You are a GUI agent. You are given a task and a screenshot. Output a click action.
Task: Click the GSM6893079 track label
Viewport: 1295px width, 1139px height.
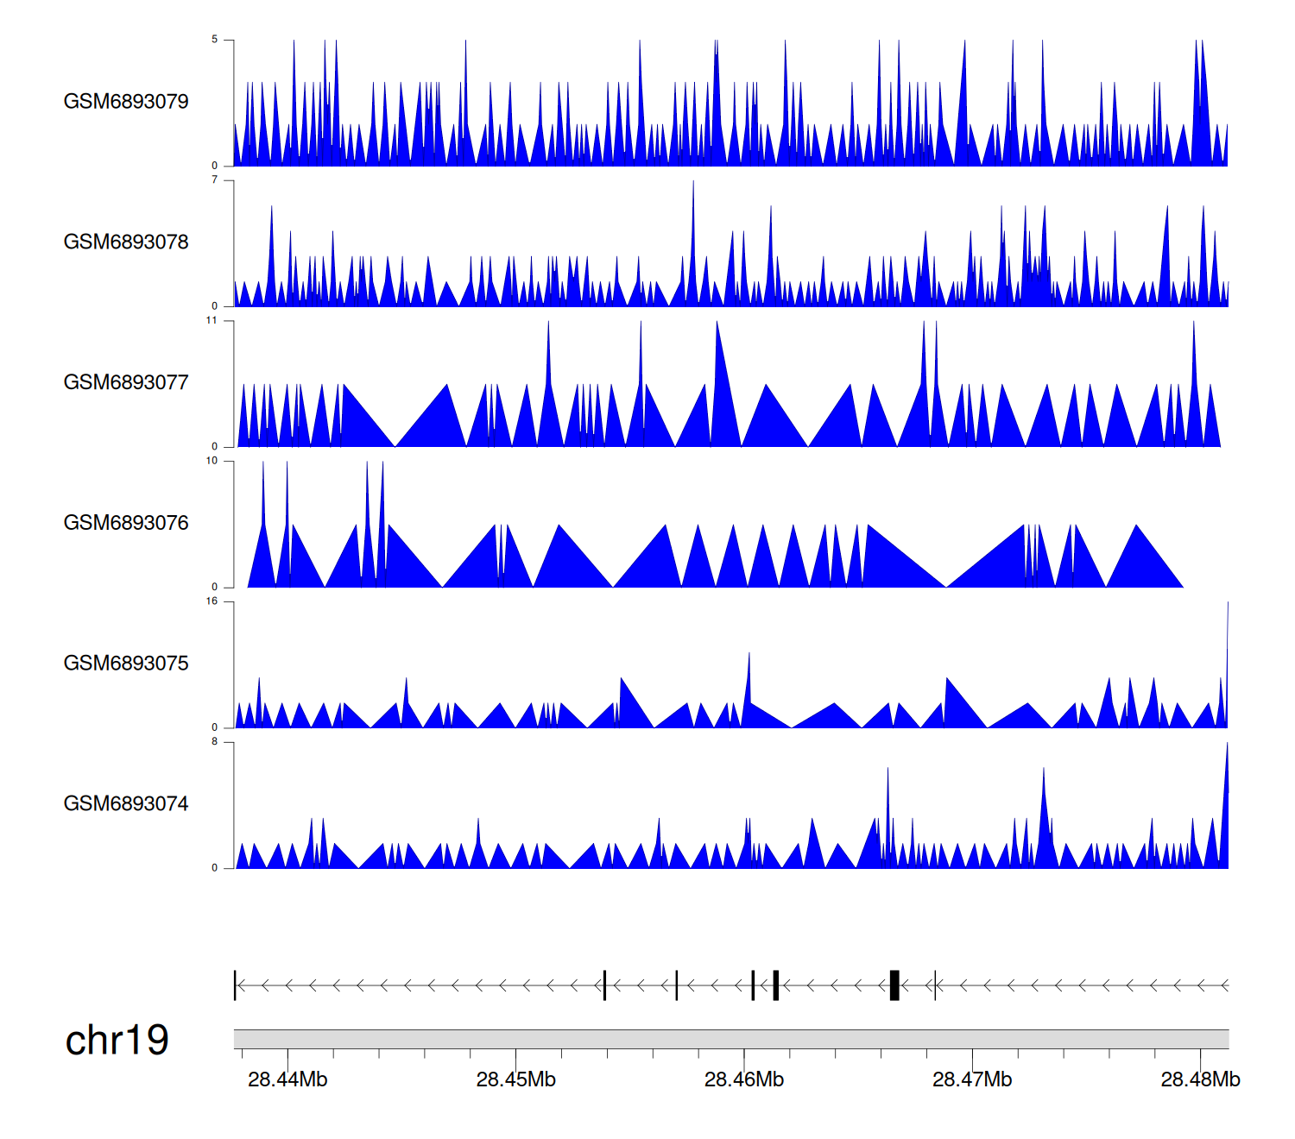coord(126,102)
